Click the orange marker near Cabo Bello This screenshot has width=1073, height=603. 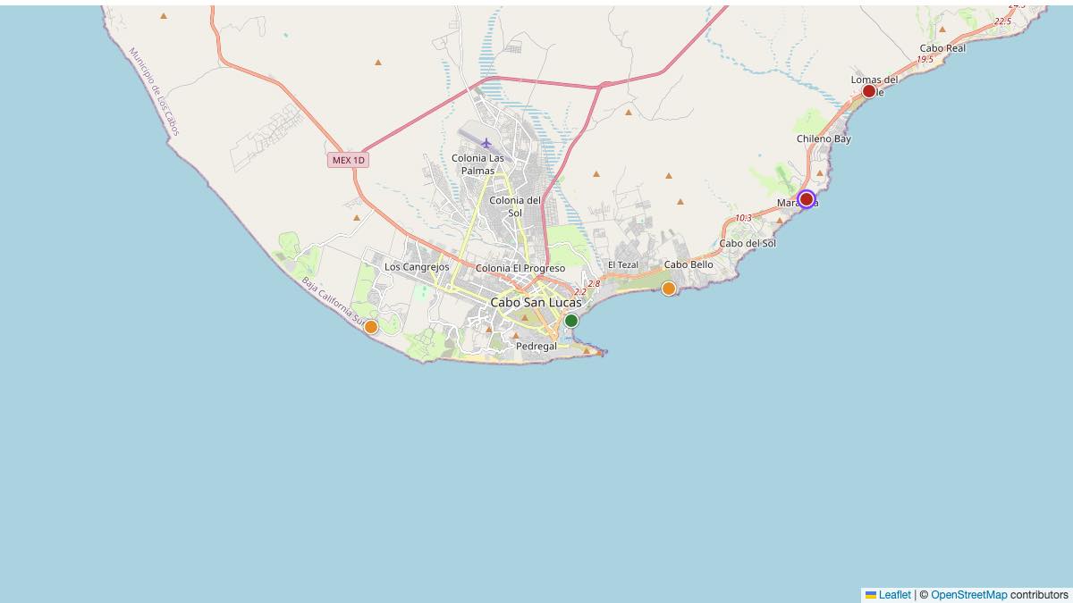(668, 288)
